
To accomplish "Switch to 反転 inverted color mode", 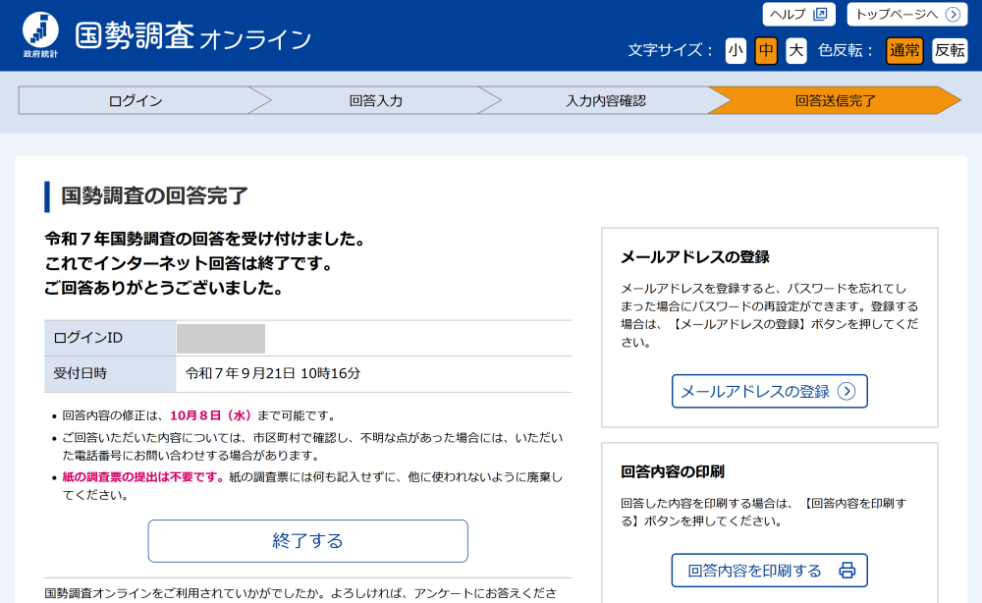I will tap(950, 50).
